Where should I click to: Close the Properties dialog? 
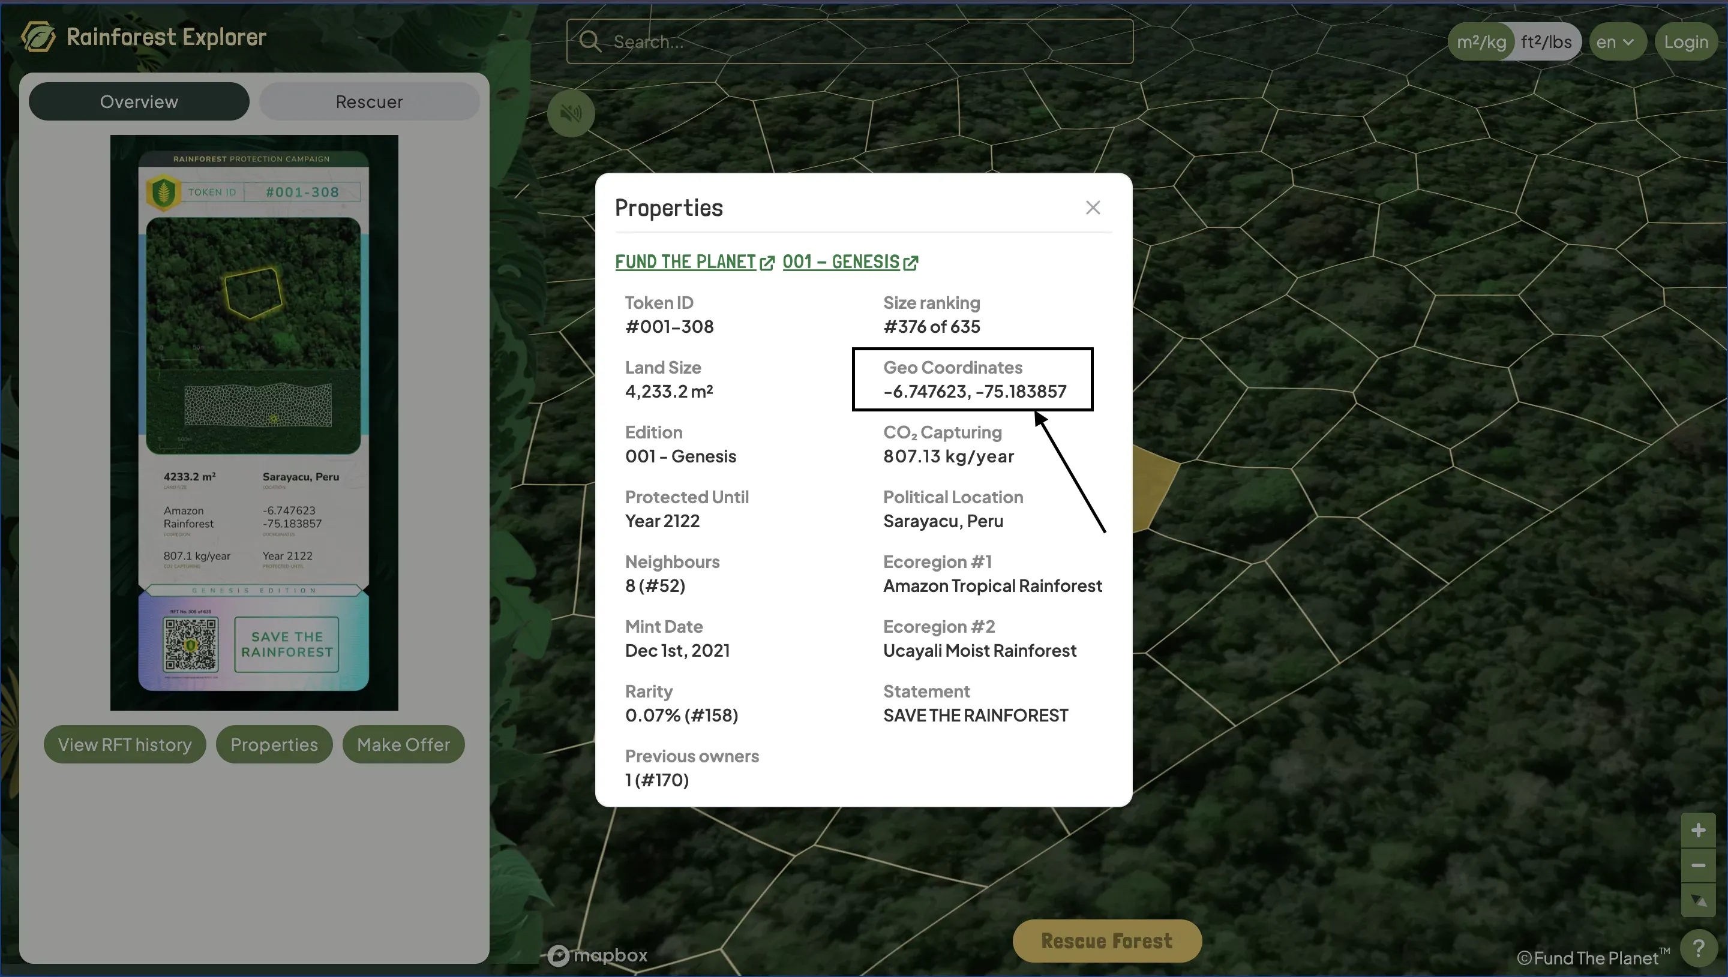[x=1093, y=208]
